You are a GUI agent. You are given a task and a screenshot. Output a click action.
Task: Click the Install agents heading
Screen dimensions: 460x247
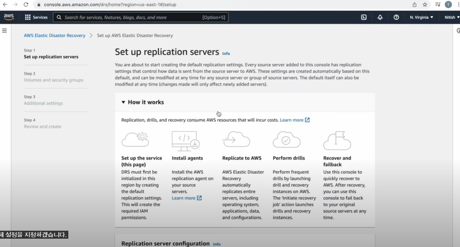[187, 158]
